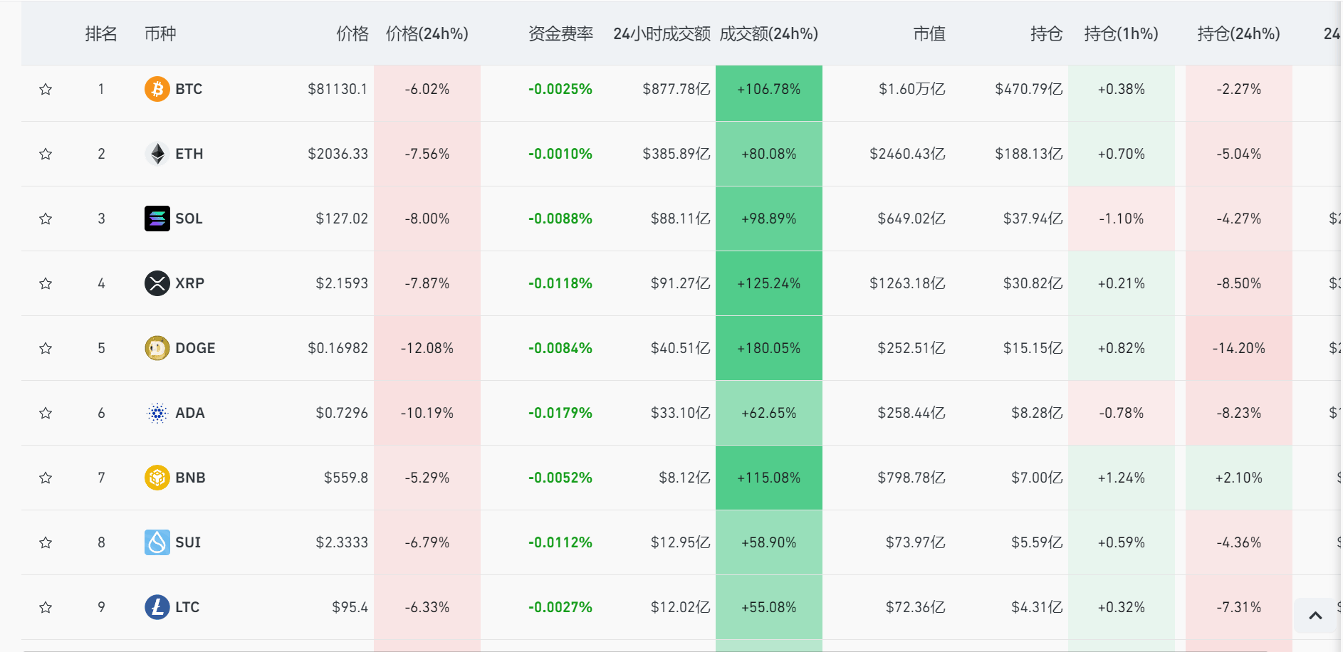Click the Solana SOL coin icon

(157, 219)
